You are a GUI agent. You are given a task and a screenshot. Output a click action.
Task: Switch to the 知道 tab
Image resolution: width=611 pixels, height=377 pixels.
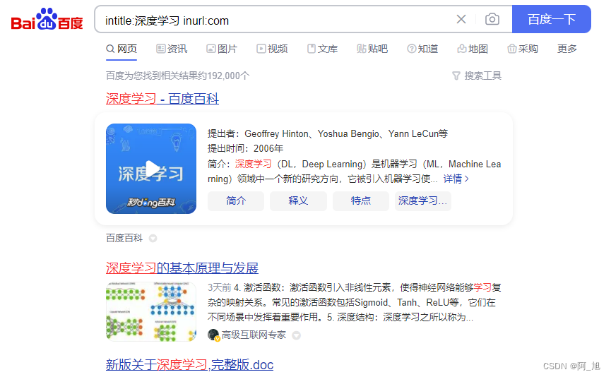click(x=422, y=49)
